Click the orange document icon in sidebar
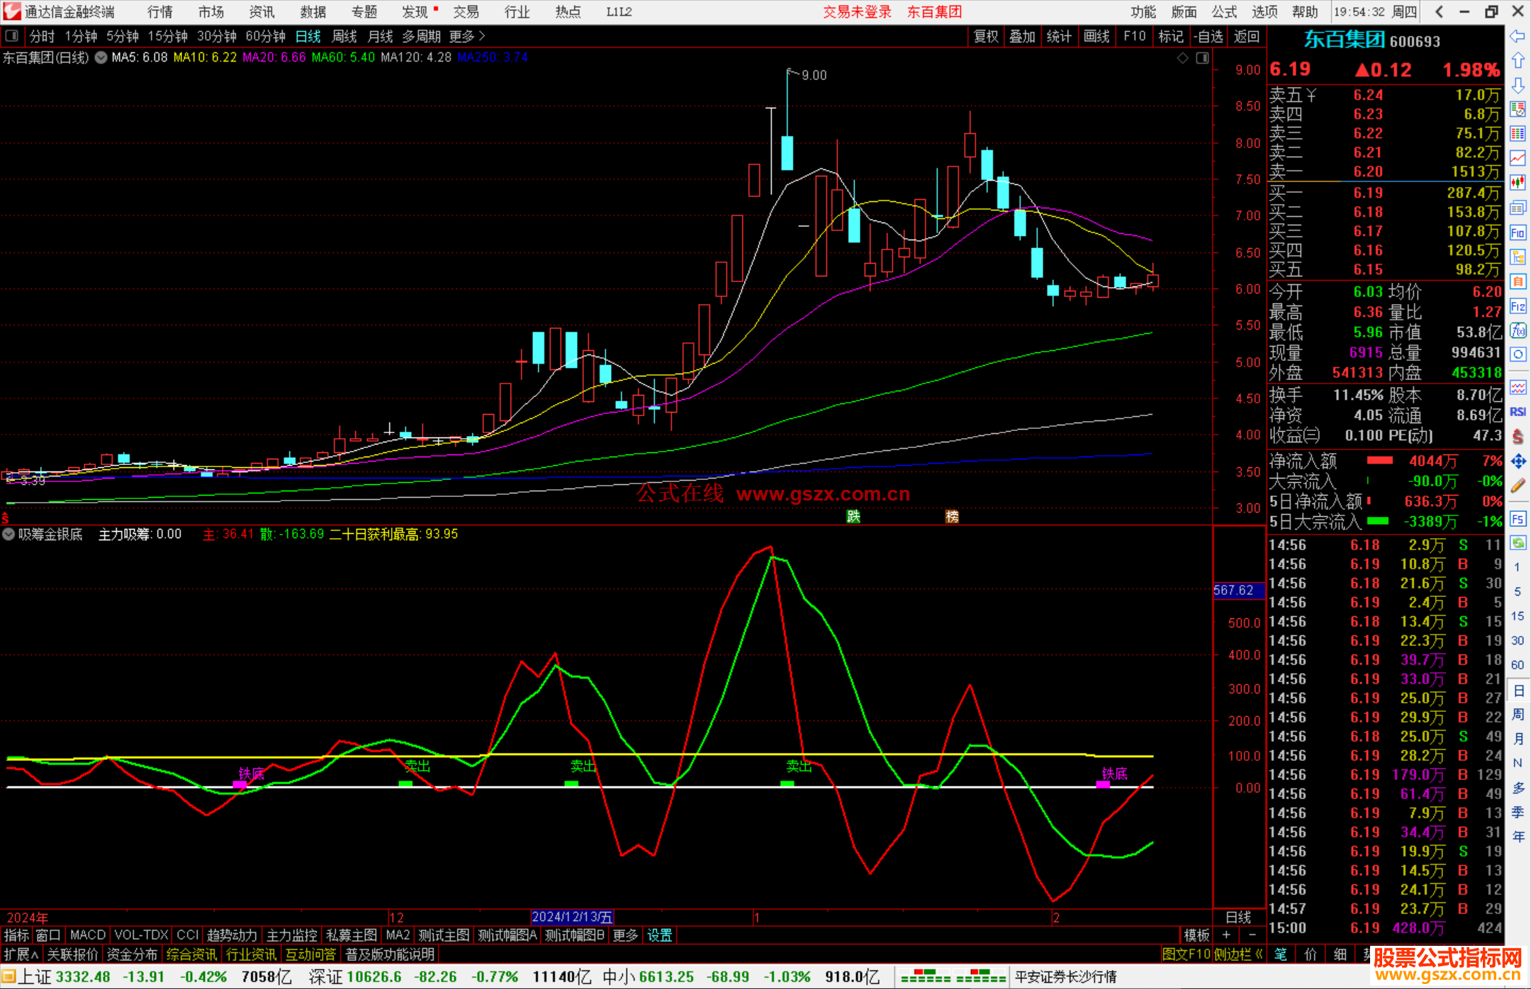 (1518, 281)
